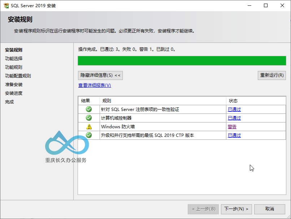The width and height of the screenshot is (291, 219).
Task: Select 功能配置规则 step in sidebar
Action: [x=18, y=76]
